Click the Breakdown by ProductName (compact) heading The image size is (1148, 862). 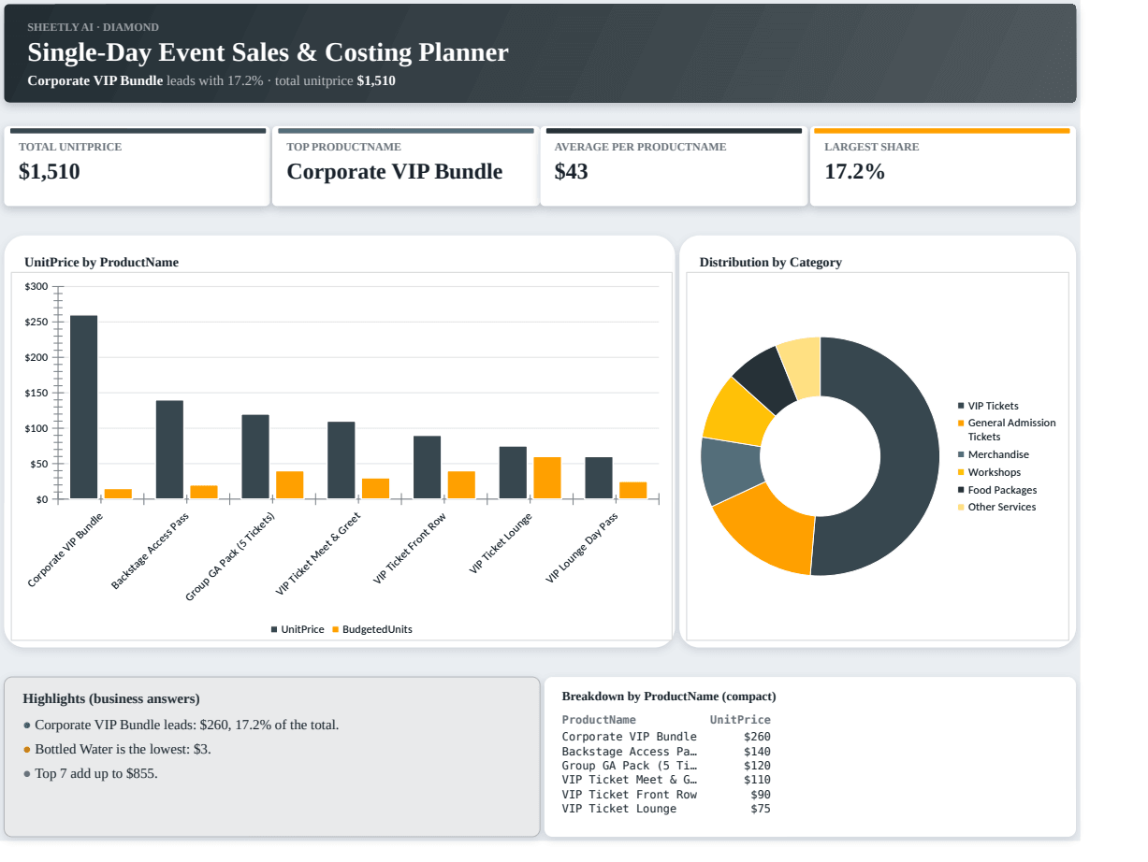coord(669,697)
